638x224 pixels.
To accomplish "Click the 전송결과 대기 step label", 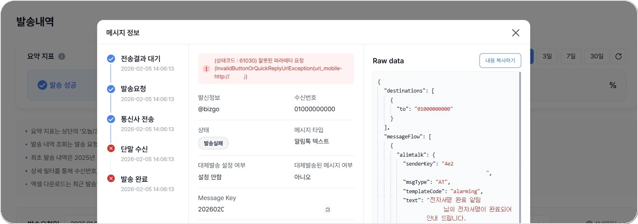I will click(x=140, y=58).
